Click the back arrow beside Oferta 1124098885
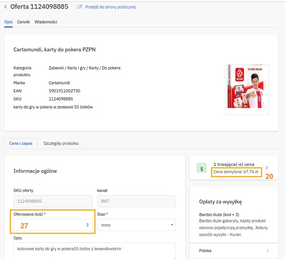 [5, 7]
